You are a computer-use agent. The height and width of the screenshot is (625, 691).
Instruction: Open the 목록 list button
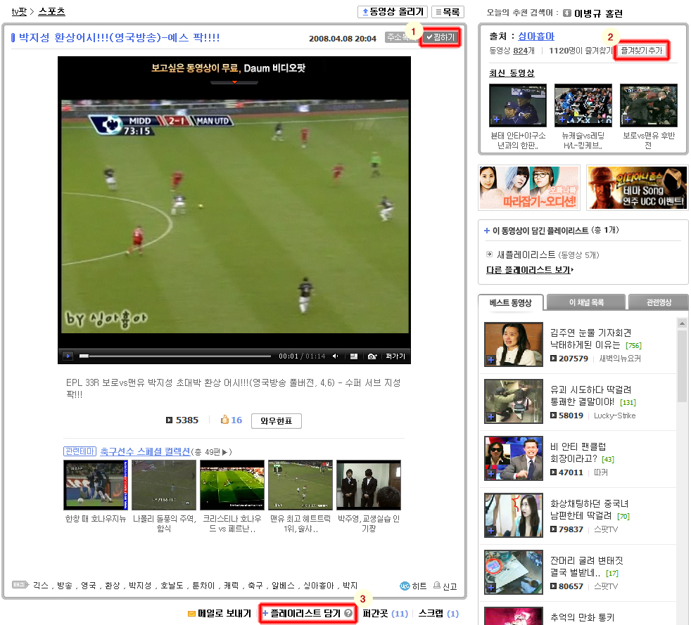click(448, 12)
